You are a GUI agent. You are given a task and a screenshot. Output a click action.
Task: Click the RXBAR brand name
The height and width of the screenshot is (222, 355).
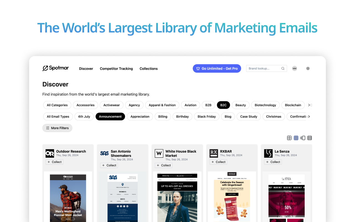(226, 151)
